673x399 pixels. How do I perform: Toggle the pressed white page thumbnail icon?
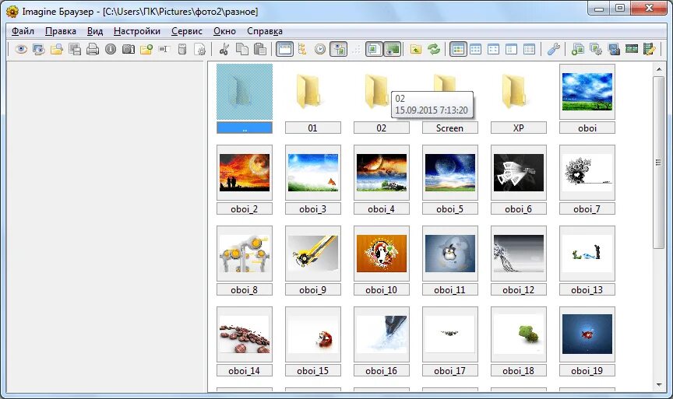point(374,50)
